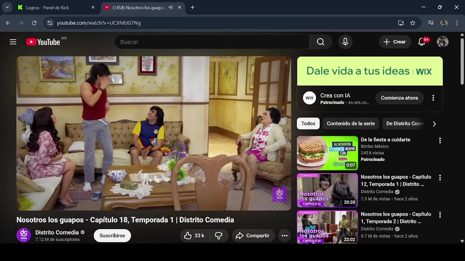
Task: Click the scrollbar down arrow
Action: click(x=462, y=241)
